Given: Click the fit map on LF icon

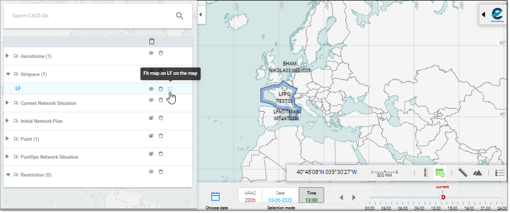Looking at the screenshot, I should pos(170,89).
